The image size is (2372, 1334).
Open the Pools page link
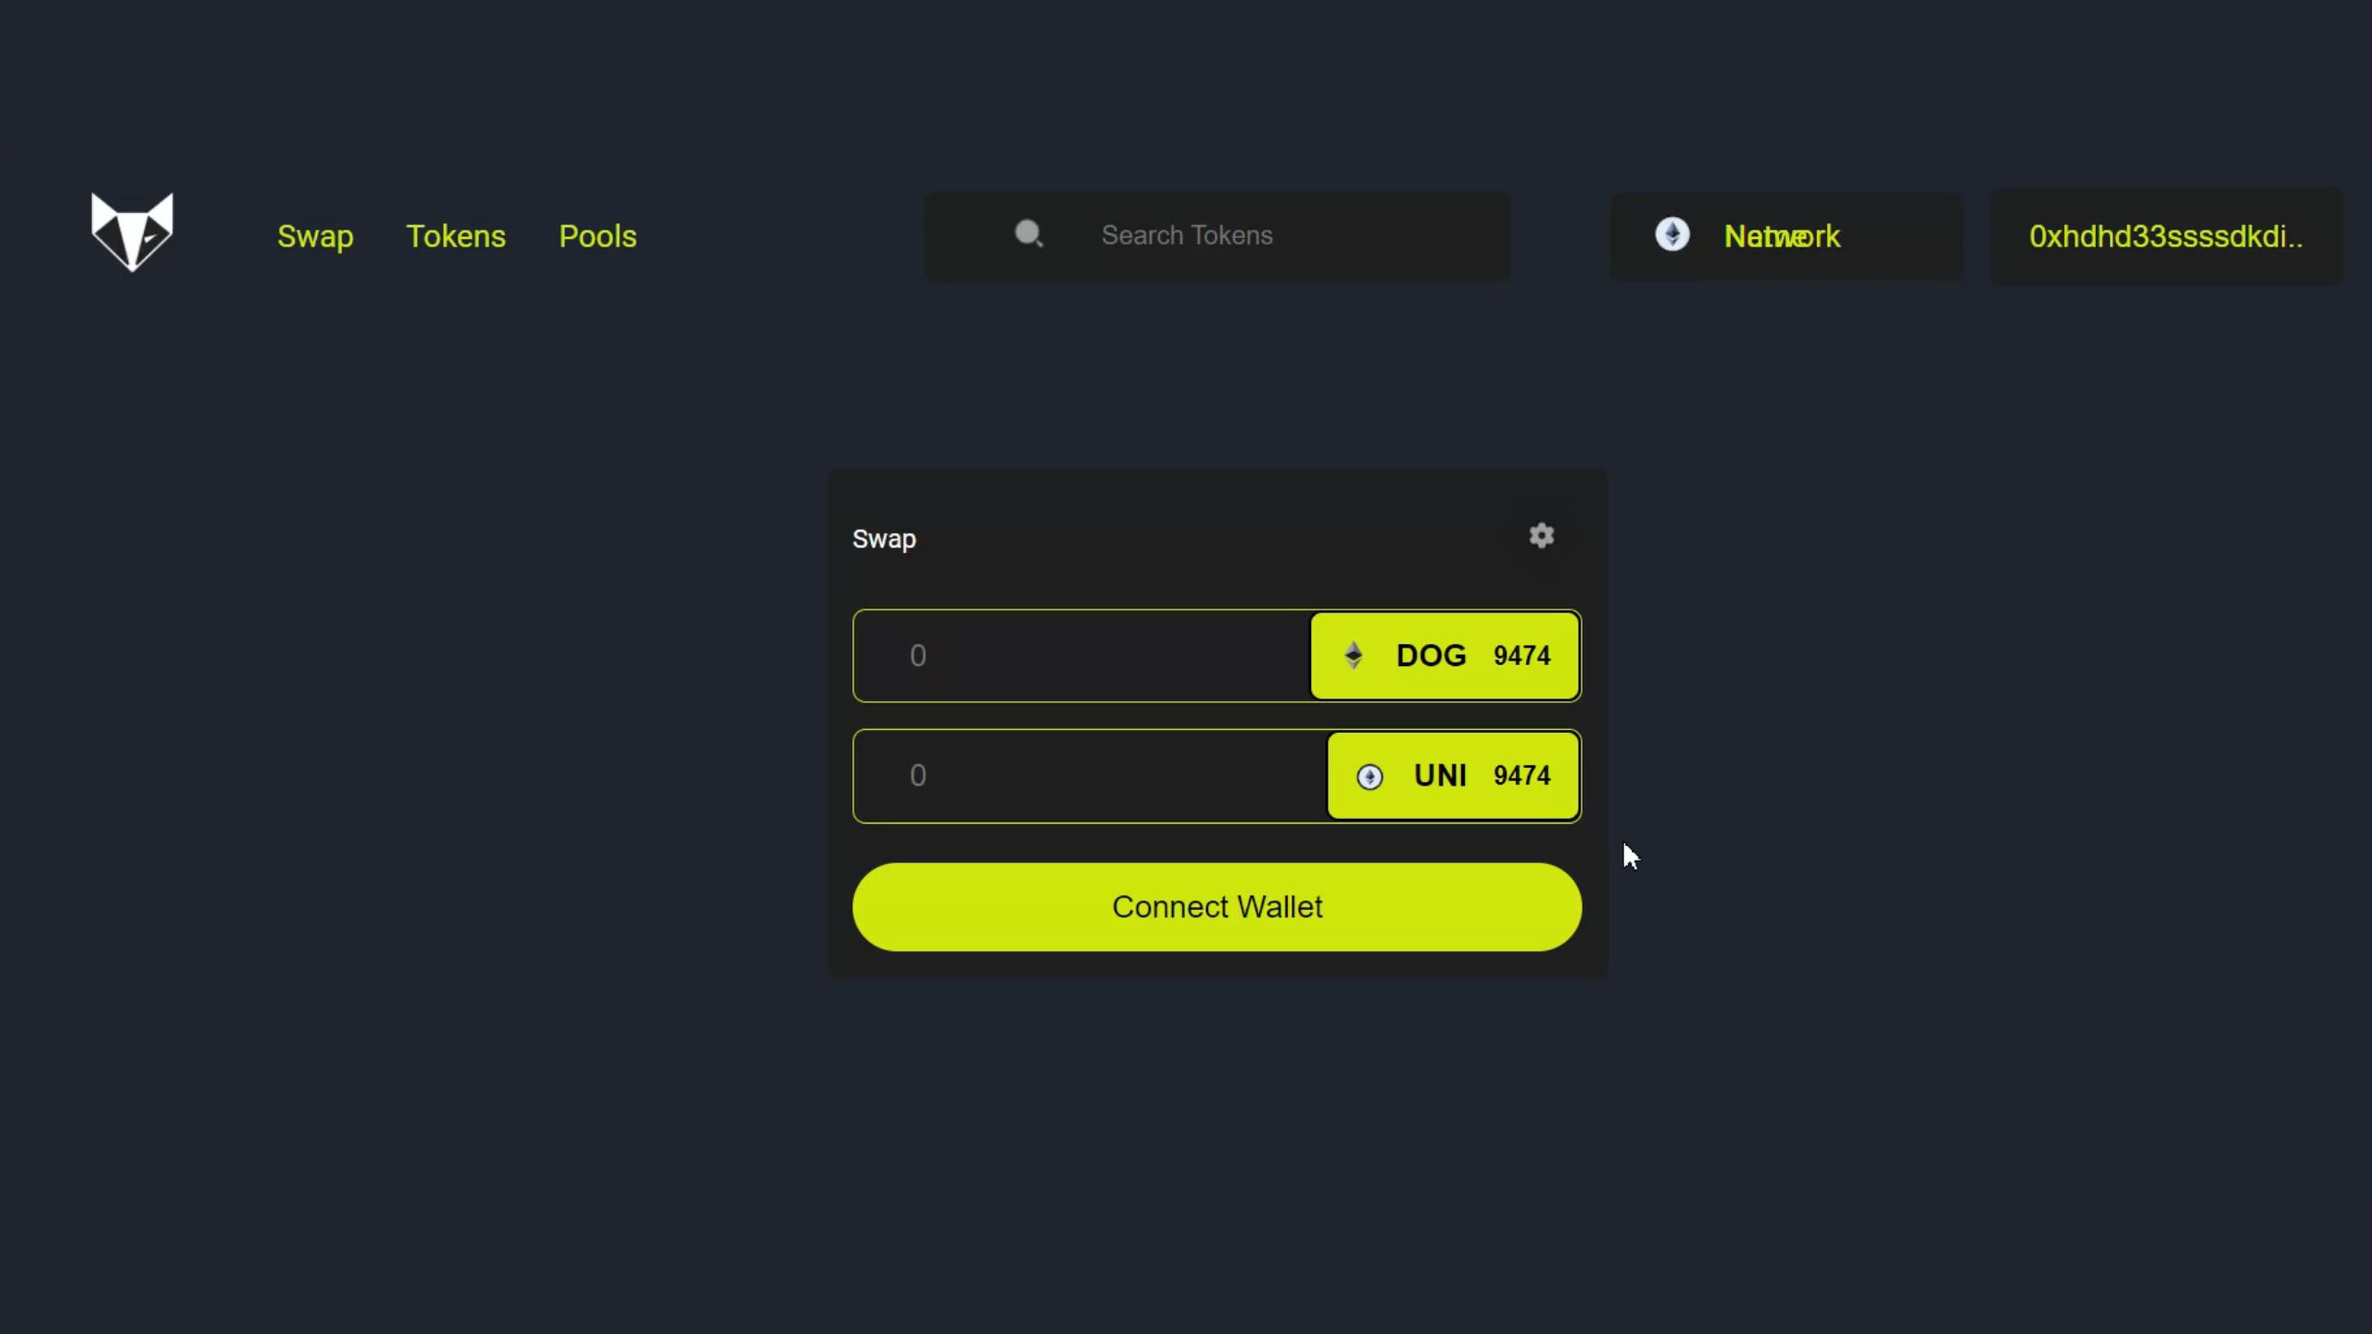click(598, 234)
